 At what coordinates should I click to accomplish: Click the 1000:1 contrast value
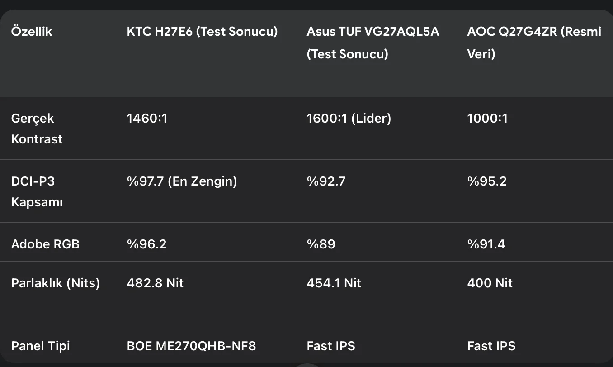487,119
